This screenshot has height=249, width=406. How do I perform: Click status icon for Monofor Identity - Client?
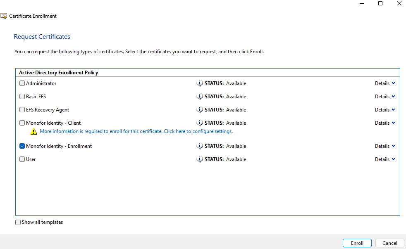[200, 123]
